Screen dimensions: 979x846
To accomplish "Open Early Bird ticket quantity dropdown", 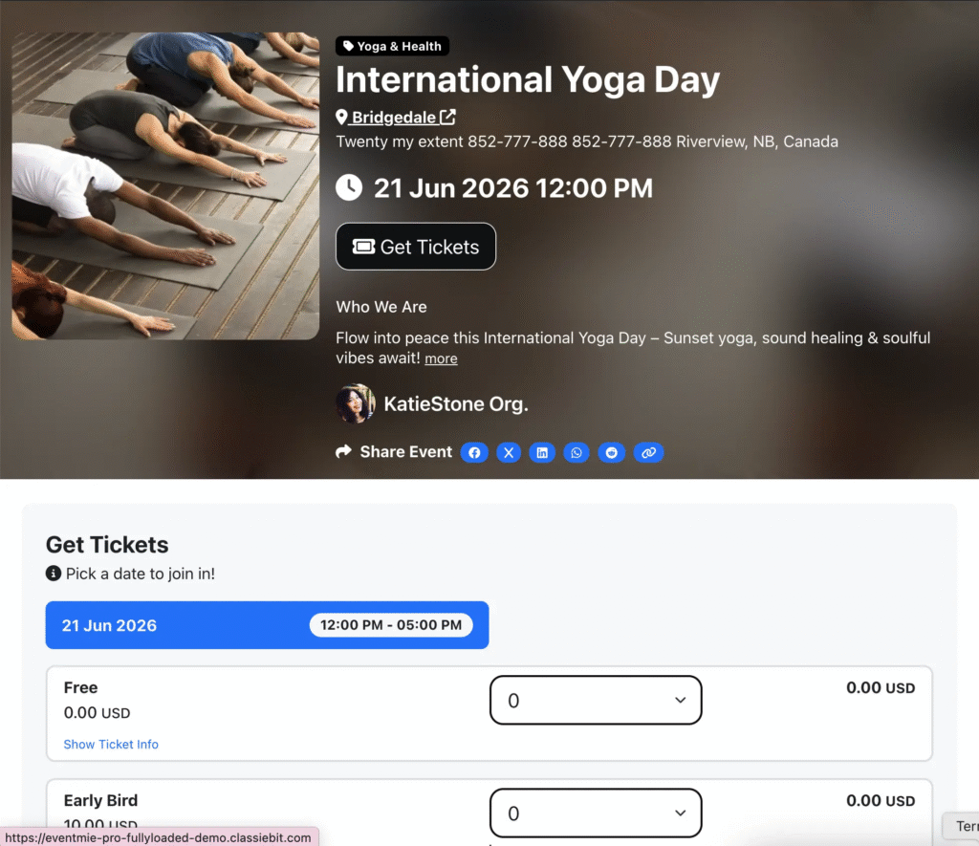I will (596, 813).
